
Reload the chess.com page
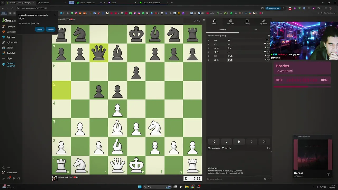tap(12, 8)
